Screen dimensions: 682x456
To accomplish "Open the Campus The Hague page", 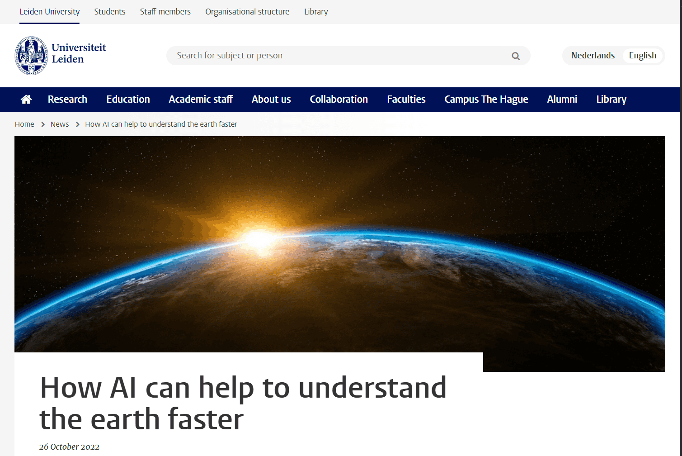I will [486, 99].
